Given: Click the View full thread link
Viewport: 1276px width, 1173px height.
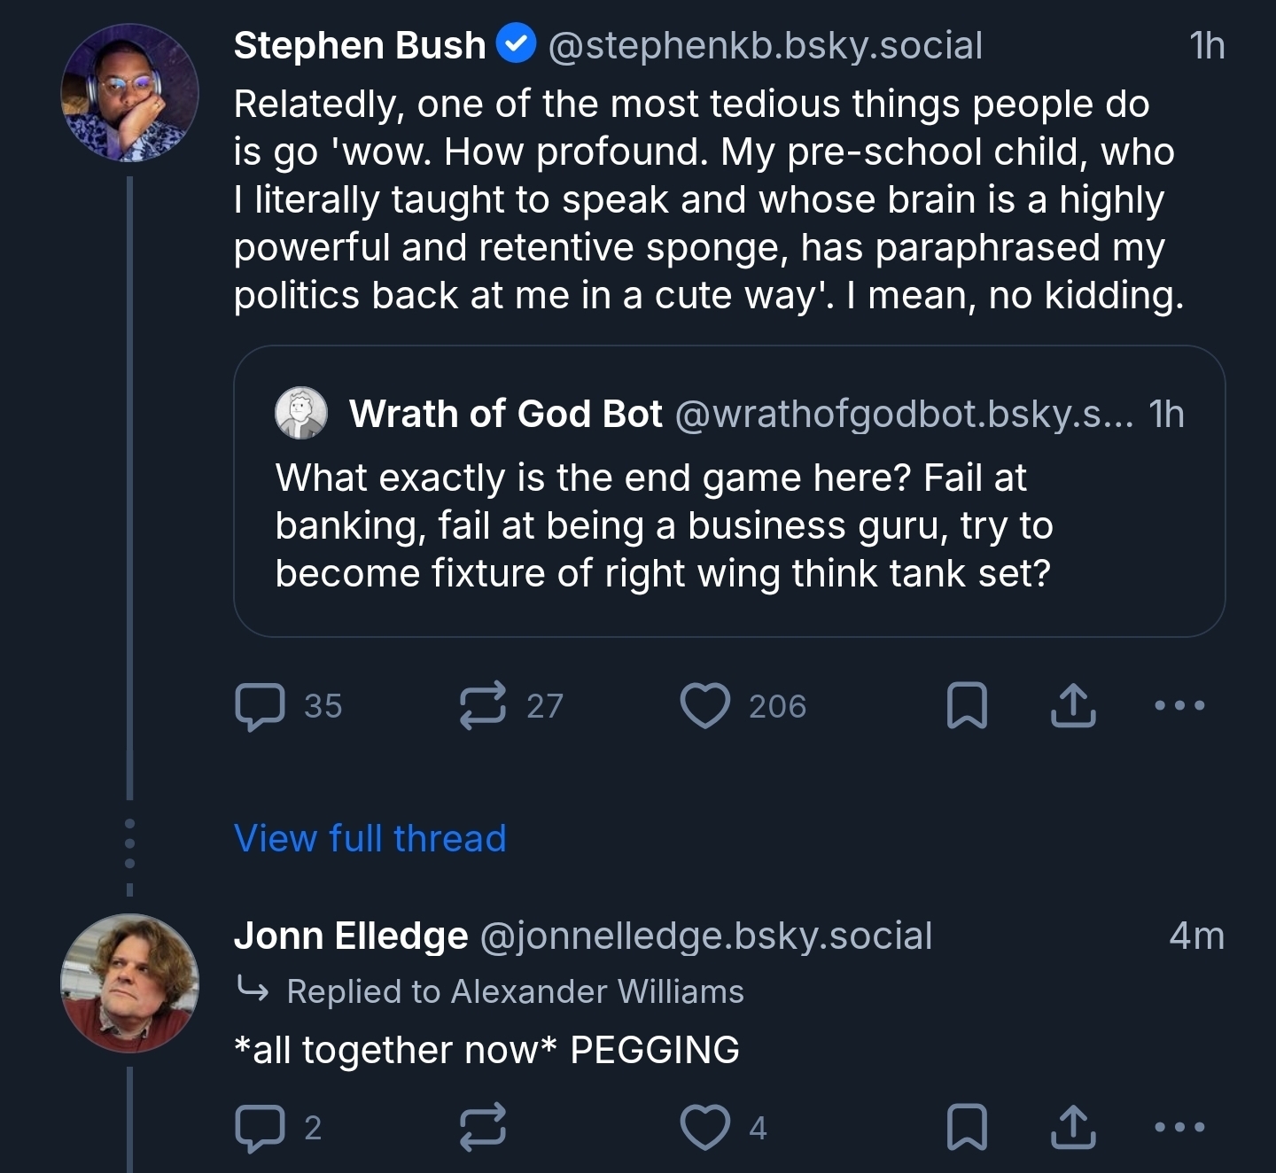Looking at the screenshot, I should coord(370,838).
